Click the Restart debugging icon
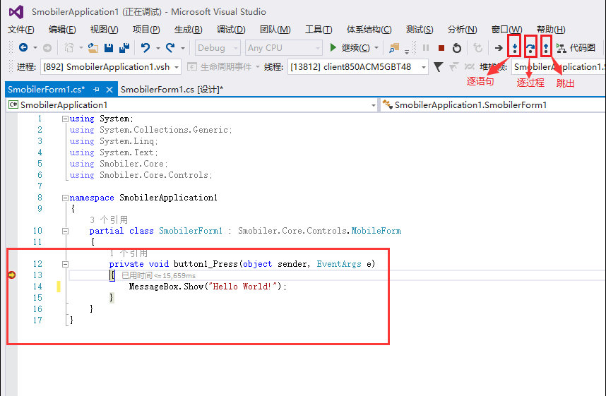Image resolution: width=606 pixels, height=396 pixels. tap(457, 48)
